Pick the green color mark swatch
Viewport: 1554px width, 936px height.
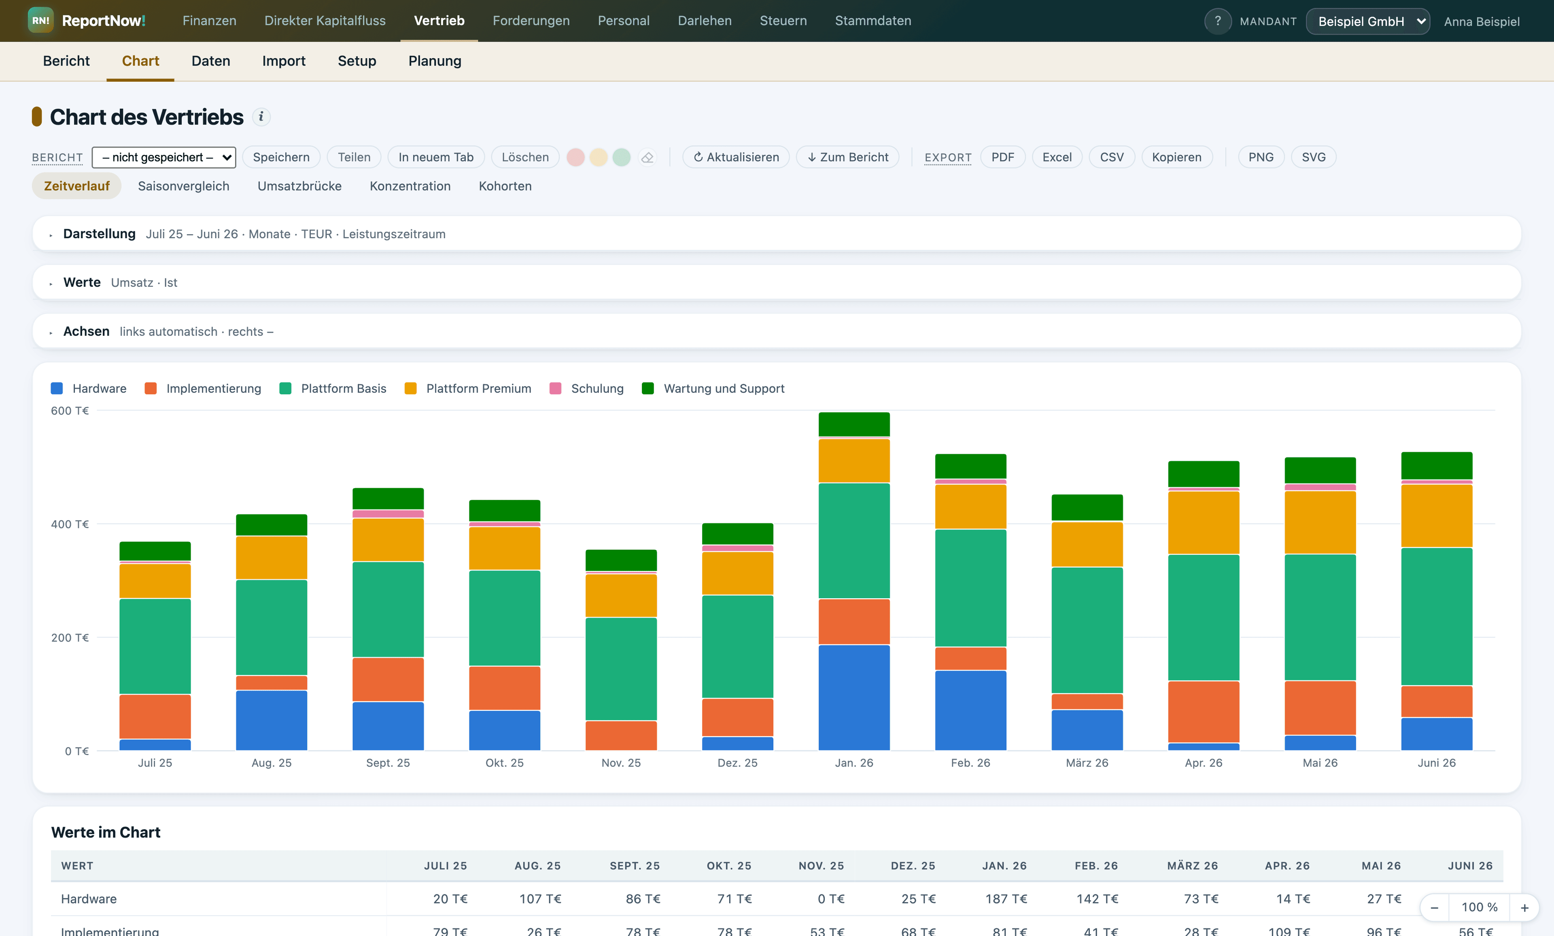tap(622, 157)
